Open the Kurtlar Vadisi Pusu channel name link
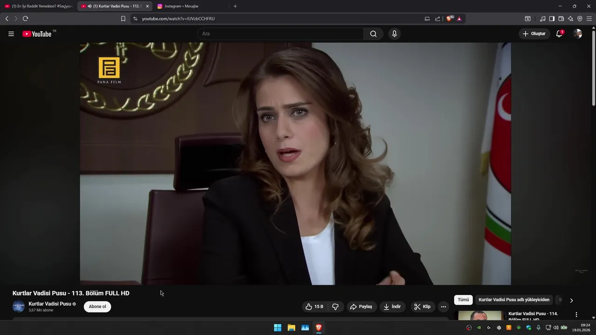 pos(50,304)
